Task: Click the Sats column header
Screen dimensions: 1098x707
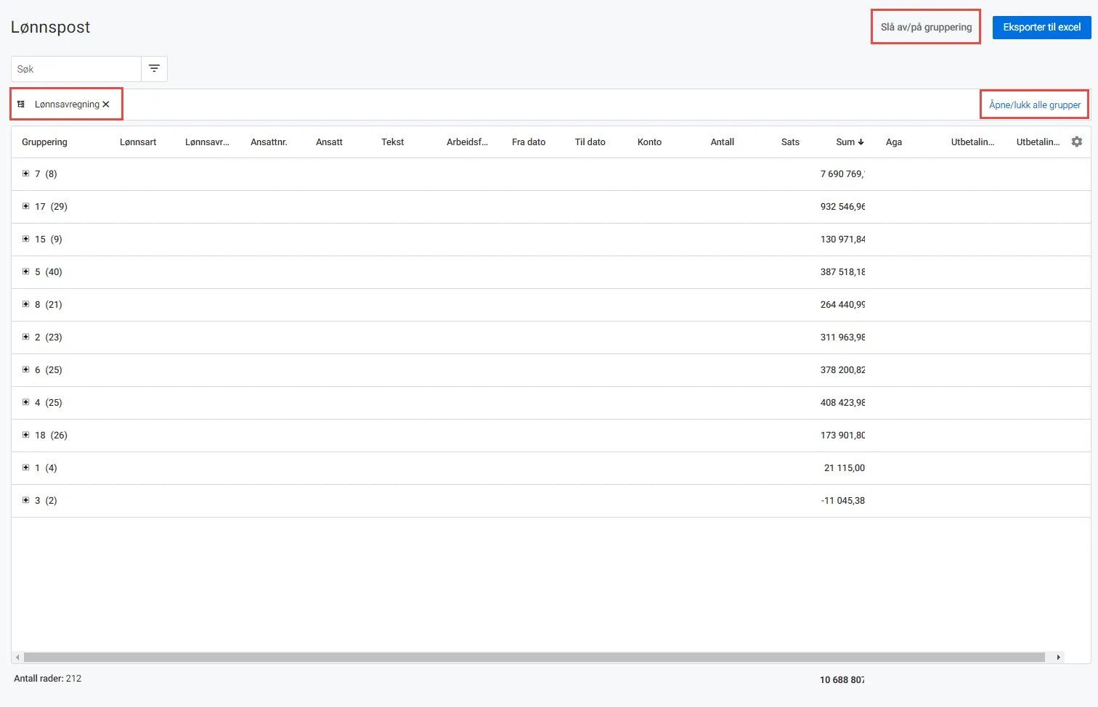Action: point(790,142)
